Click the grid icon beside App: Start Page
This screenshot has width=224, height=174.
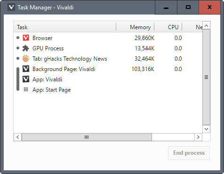point(26,89)
